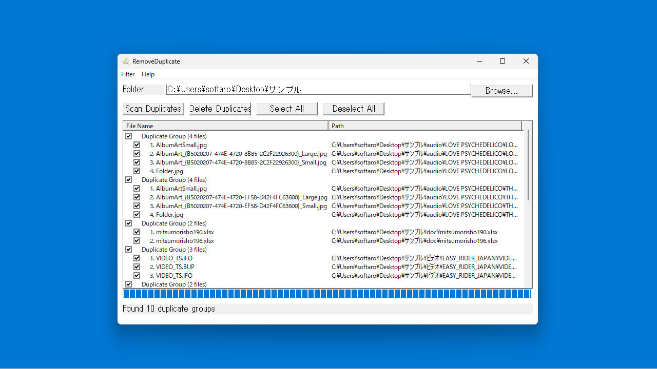
Task: Check everything using Select All
Action: [x=286, y=109]
